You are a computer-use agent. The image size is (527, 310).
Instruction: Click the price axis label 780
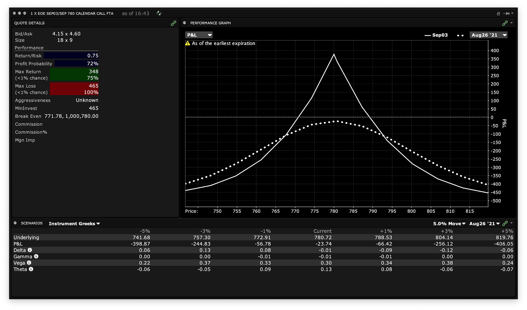point(334,211)
